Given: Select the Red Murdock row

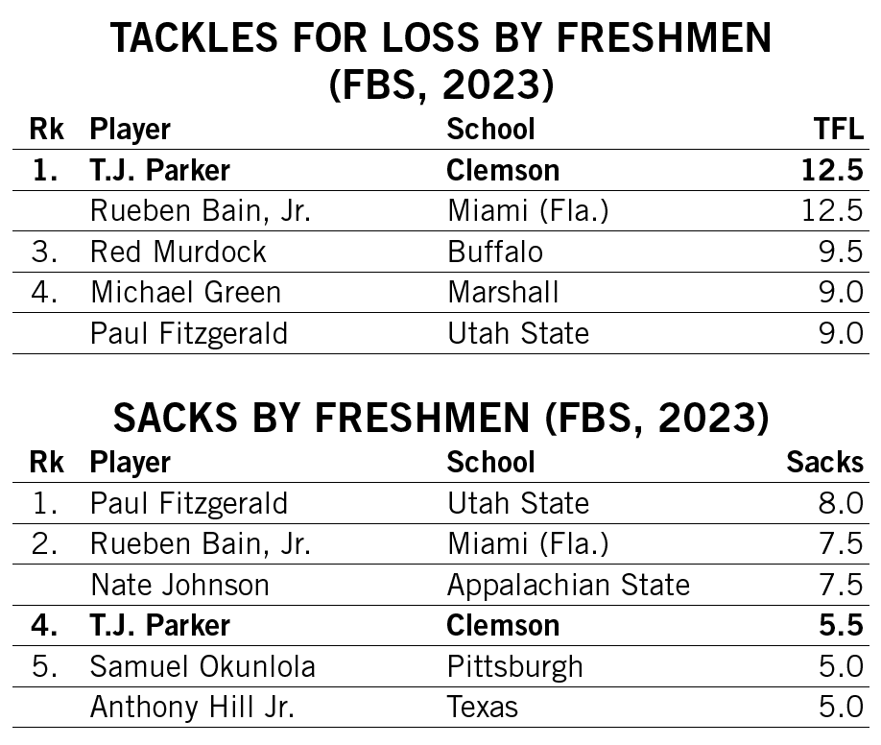Looking at the screenshot, I should click(441, 252).
